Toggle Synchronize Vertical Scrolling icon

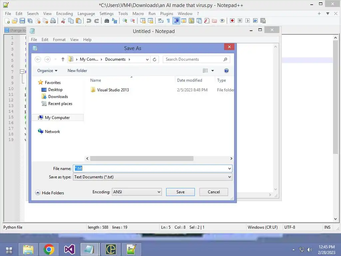pos(143,21)
